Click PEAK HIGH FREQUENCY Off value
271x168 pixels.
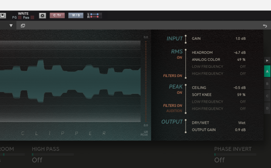[243, 109]
